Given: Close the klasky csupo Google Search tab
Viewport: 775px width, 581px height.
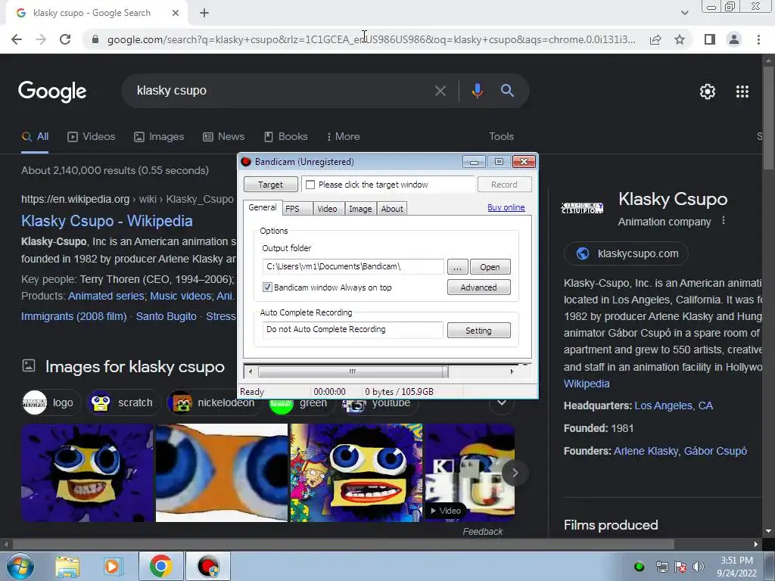Looking at the screenshot, I should 176,14.
